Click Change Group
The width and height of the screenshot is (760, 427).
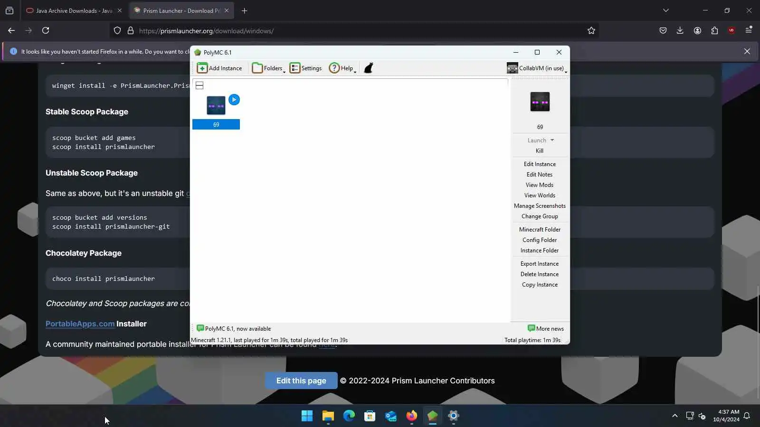click(540, 216)
